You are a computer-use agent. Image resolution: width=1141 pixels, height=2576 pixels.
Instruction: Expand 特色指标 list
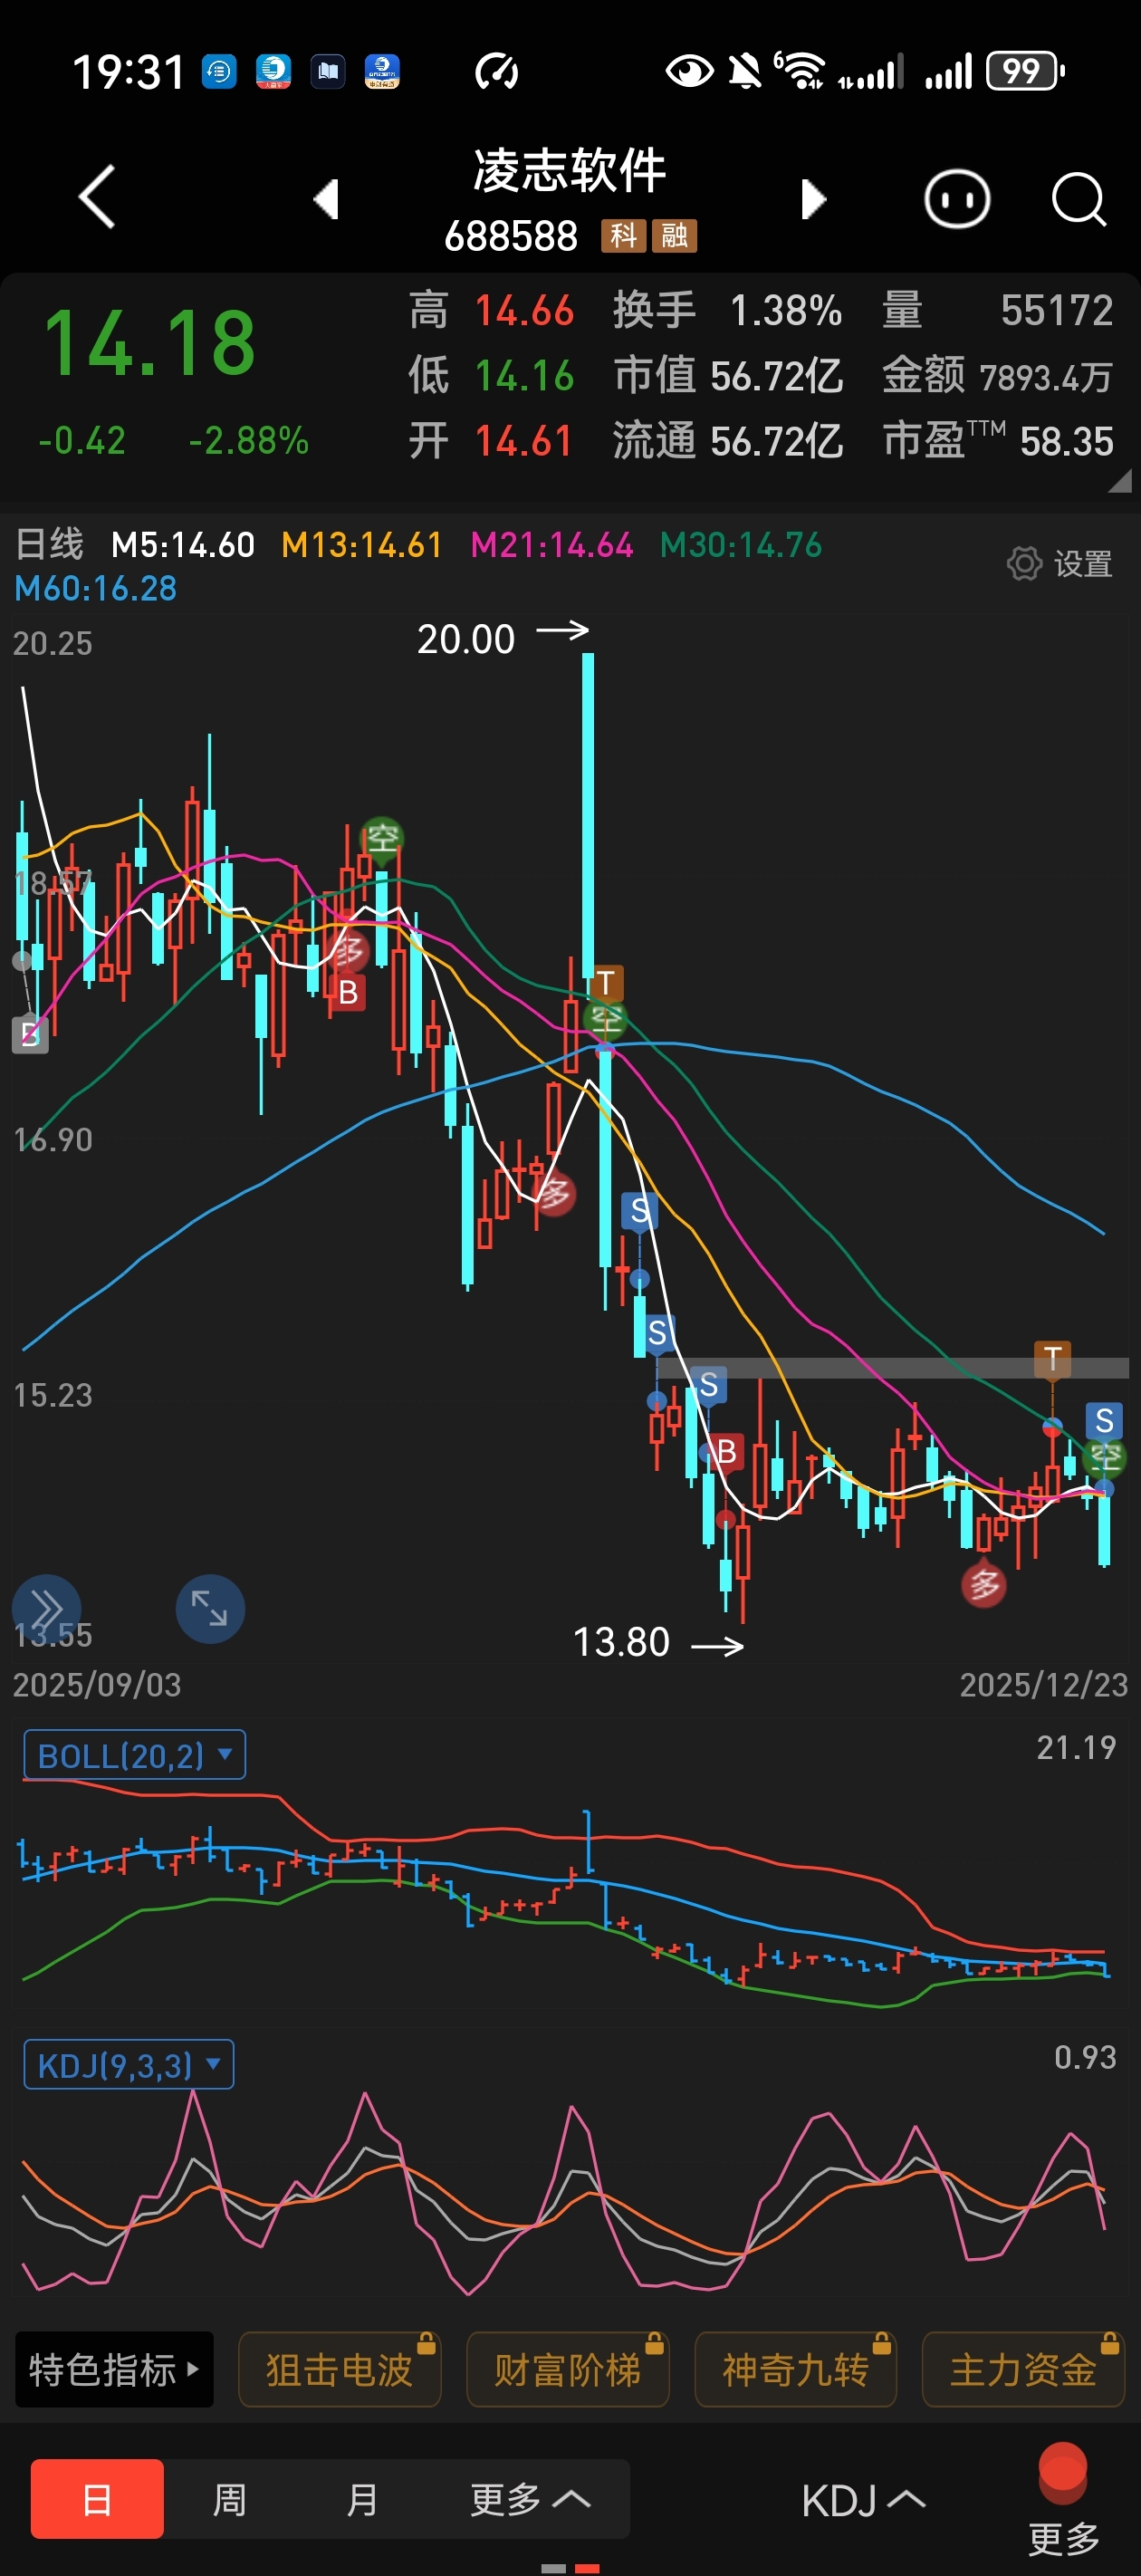(114, 2370)
